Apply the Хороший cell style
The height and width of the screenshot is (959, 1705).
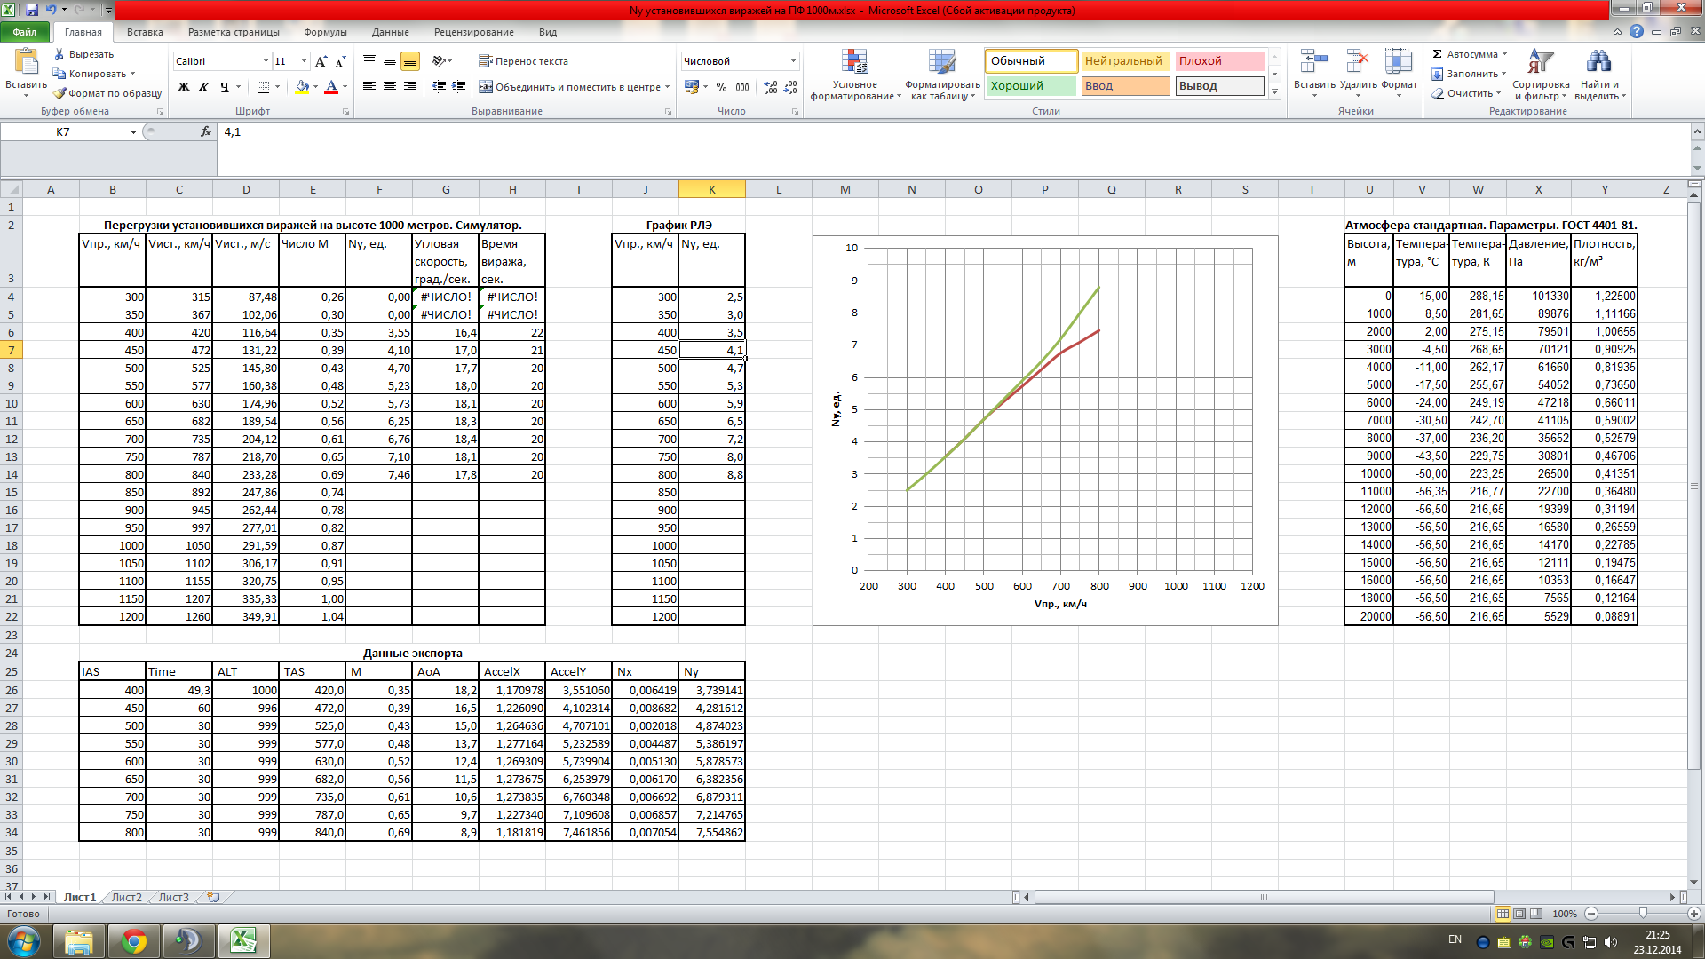click(x=1030, y=86)
